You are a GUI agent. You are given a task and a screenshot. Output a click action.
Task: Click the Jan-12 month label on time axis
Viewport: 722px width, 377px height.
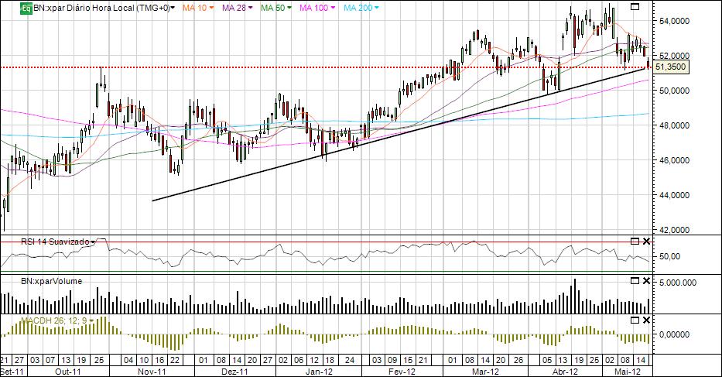click(320, 372)
